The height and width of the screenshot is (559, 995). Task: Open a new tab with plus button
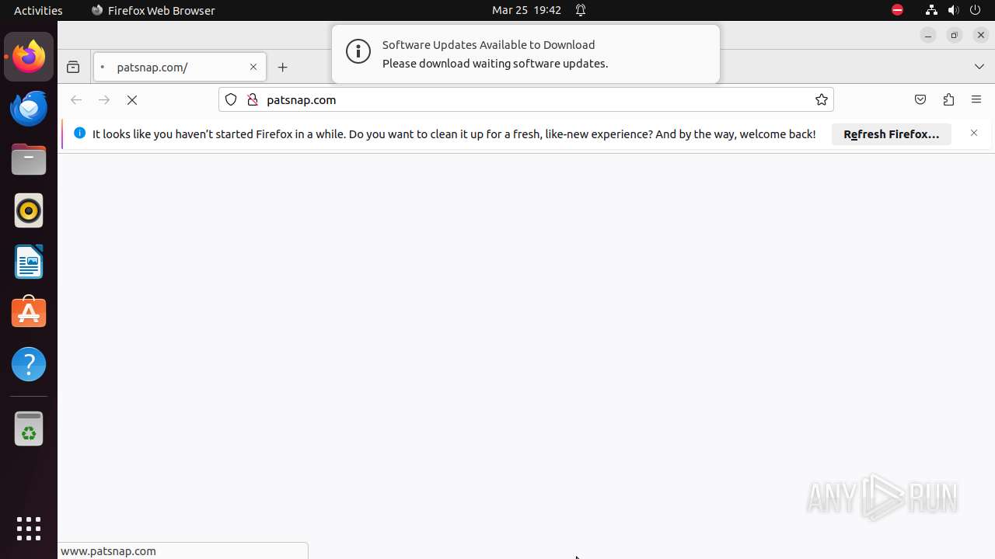point(283,68)
